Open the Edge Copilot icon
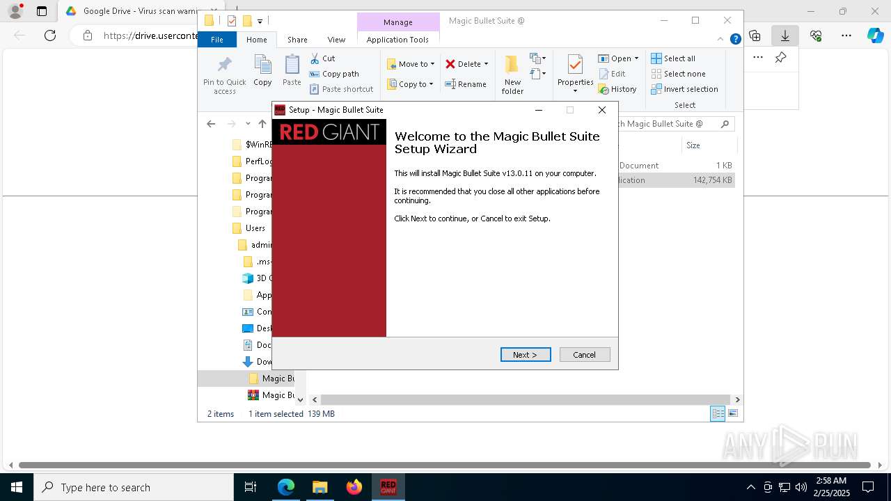This screenshot has height=501, width=891. pos(876,35)
